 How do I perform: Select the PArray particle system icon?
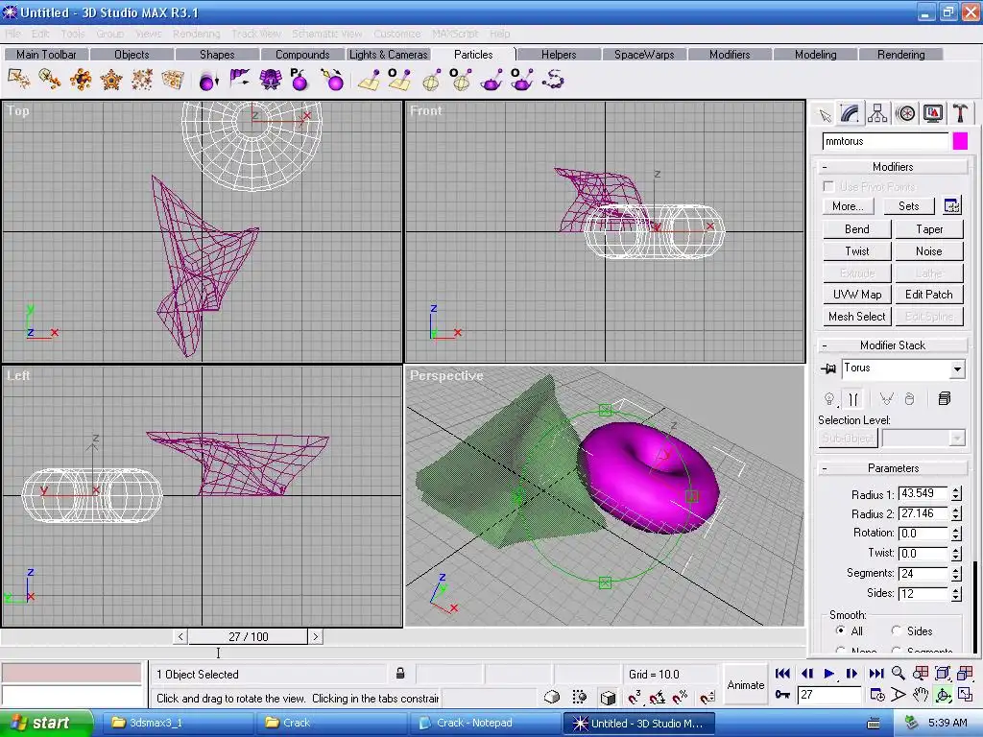(x=81, y=79)
